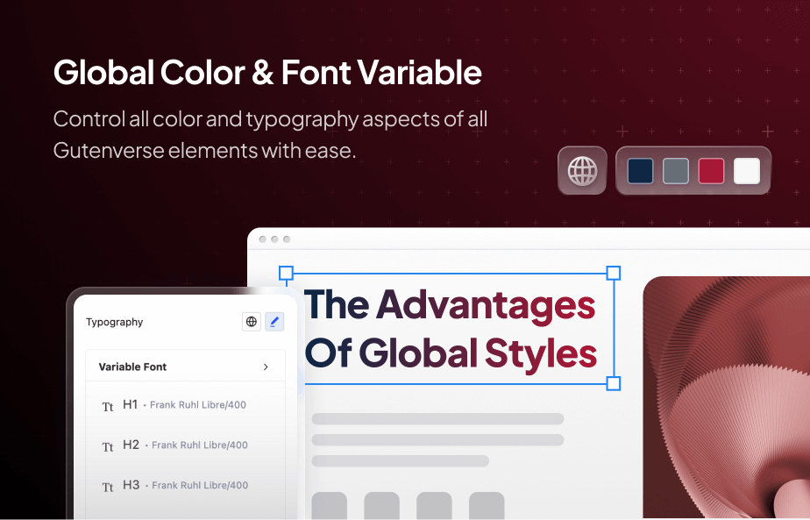This screenshot has width=810, height=520.
Task: Click the Tt icon next to H3
Action: (108, 487)
